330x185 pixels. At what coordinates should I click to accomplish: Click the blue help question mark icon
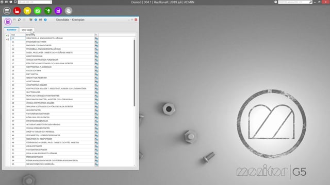pyautogui.click(x=45, y=20)
